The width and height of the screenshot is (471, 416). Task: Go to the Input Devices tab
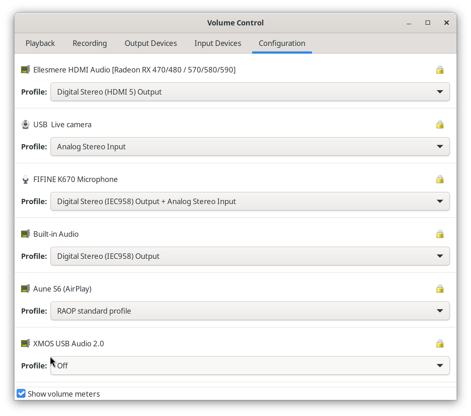[x=217, y=43]
